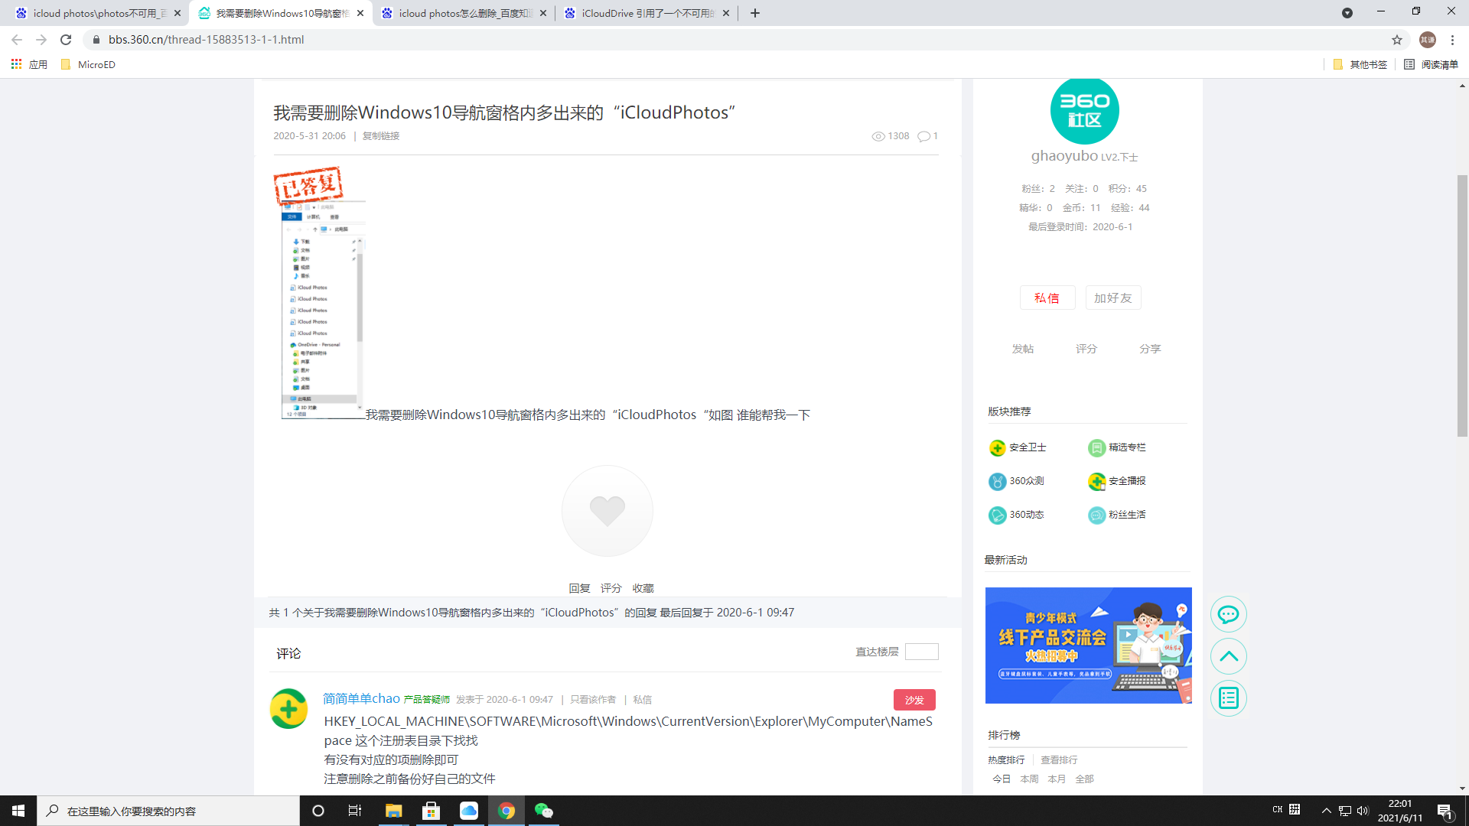Click the 复制链接 link

[x=380, y=136]
